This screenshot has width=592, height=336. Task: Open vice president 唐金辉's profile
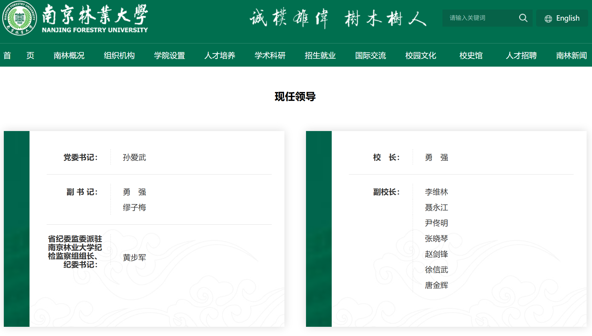coord(437,285)
